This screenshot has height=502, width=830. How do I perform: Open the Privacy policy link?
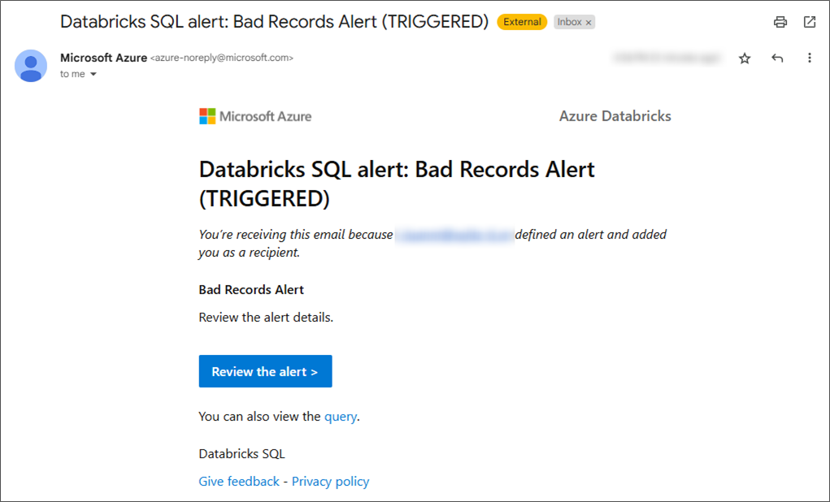tap(330, 482)
